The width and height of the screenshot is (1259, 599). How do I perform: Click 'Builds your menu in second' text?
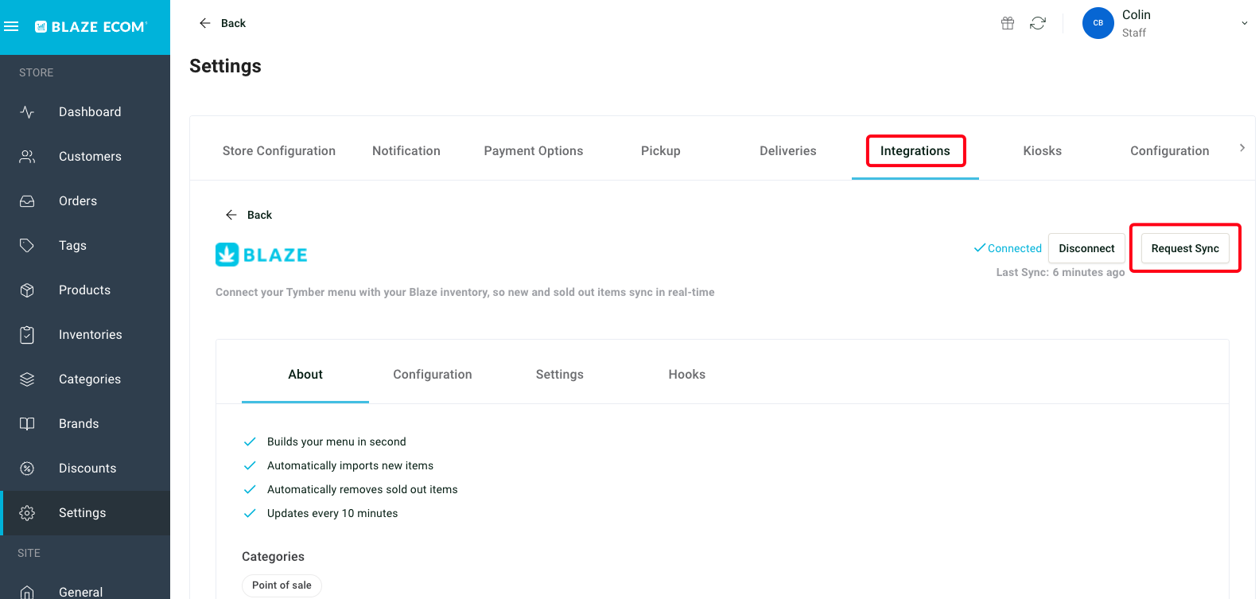336,441
